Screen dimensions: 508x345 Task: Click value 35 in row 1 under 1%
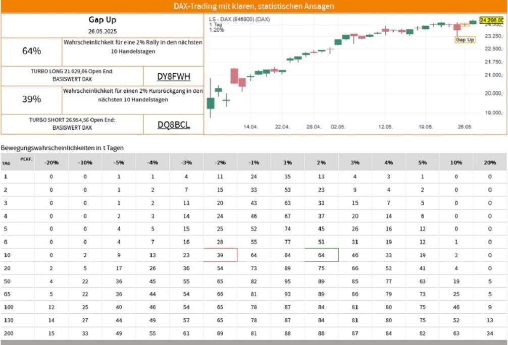tap(287, 177)
